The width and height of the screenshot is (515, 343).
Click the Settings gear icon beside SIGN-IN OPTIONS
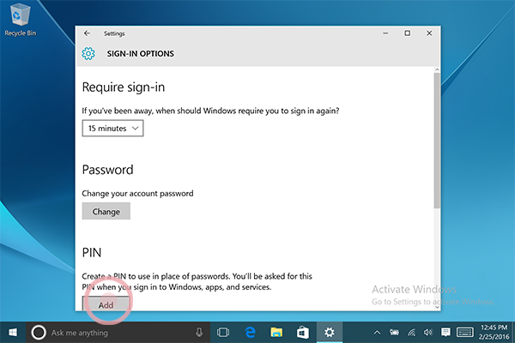click(x=88, y=53)
